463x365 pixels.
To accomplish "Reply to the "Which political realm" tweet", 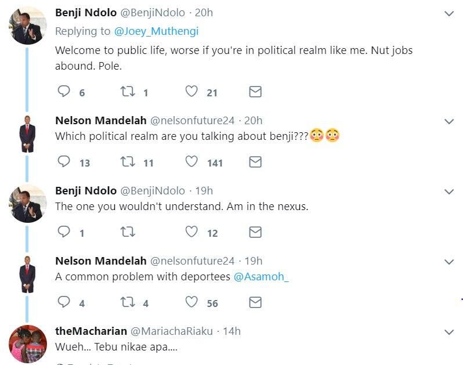I will 64,162.
